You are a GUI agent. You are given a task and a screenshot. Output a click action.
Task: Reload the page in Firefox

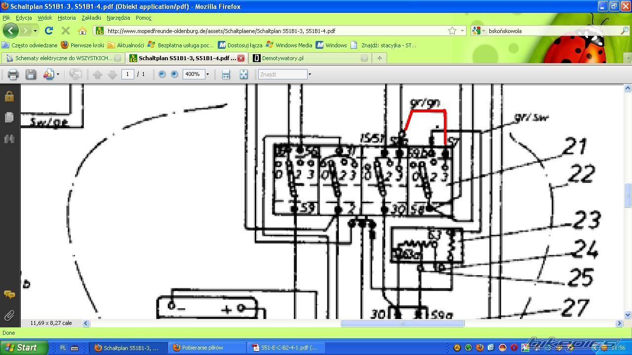[49, 31]
